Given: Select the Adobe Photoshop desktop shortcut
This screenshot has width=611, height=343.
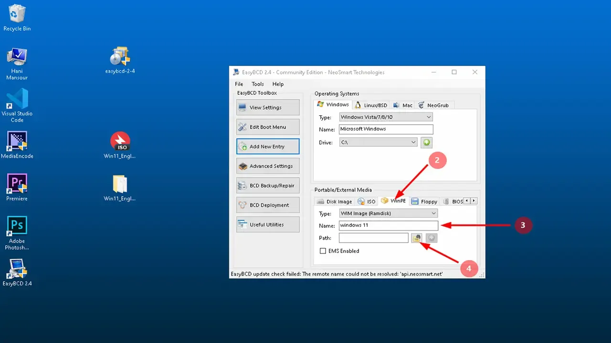Looking at the screenshot, I should tap(17, 233).
